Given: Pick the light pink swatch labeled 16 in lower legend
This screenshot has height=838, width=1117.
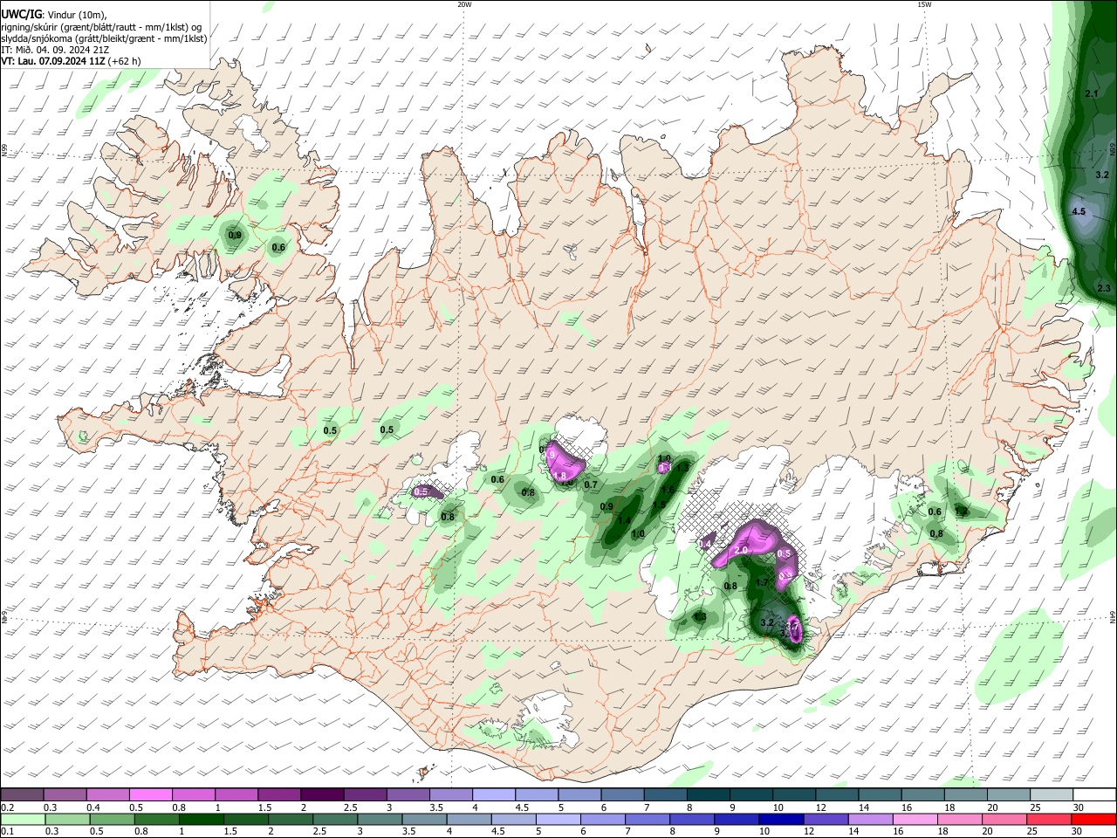Looking at the screenshot, I should 915,819.
